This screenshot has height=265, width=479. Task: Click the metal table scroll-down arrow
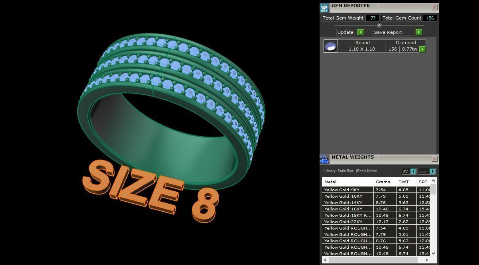click(x=433, y=253)
